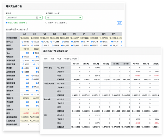Click the 現金口座 account label
165x138 pixels.
[x=47, y=99]
